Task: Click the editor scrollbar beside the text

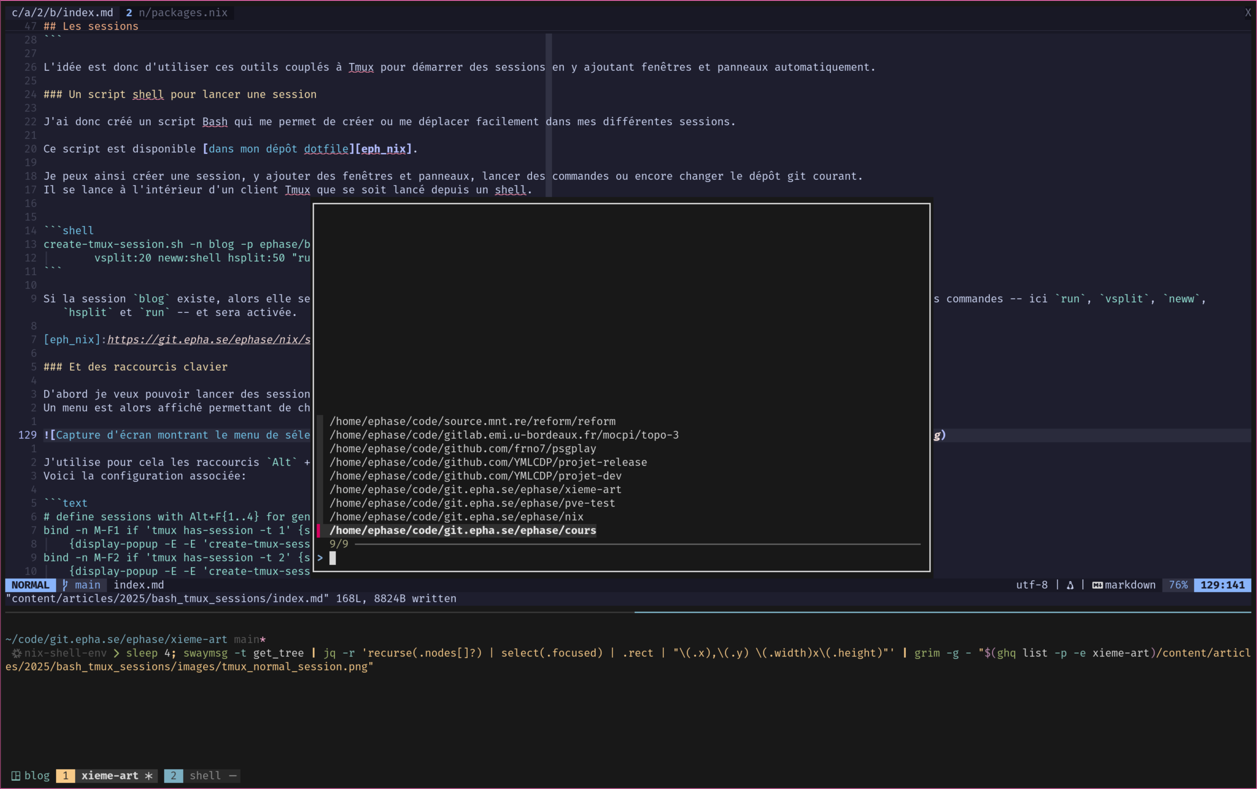Action: [549, 115]
